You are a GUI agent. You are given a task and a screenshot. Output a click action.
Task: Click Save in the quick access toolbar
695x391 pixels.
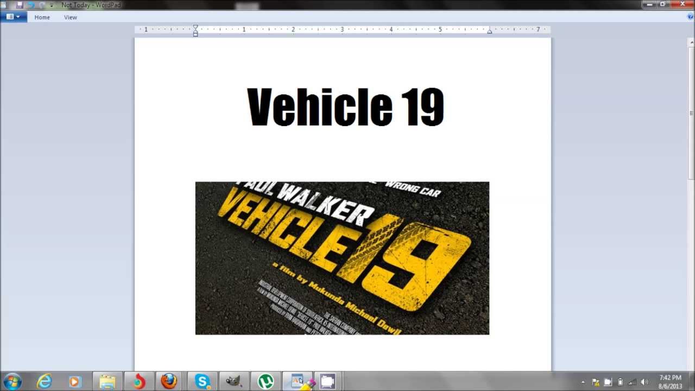click(x=20, y=5)
